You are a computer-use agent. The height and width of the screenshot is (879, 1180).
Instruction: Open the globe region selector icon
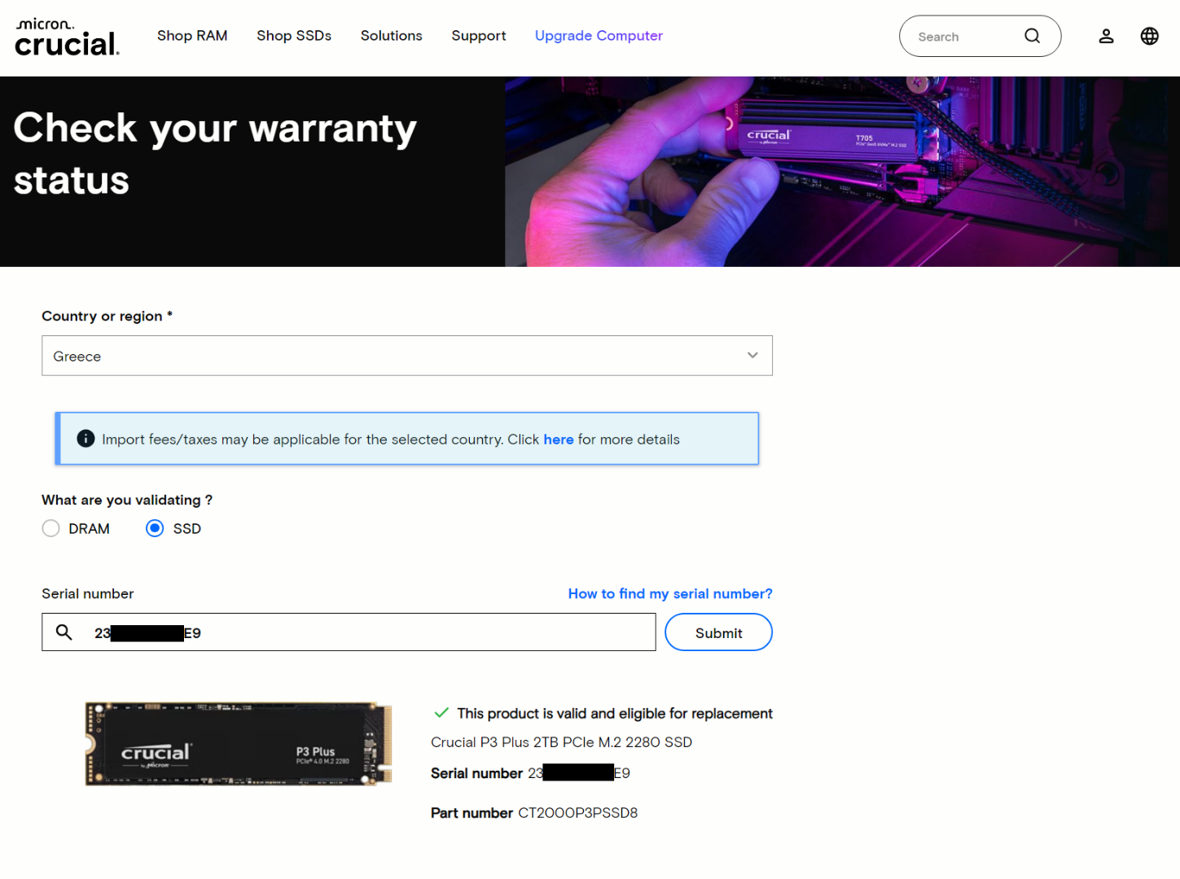click(x=1149, y=36)
